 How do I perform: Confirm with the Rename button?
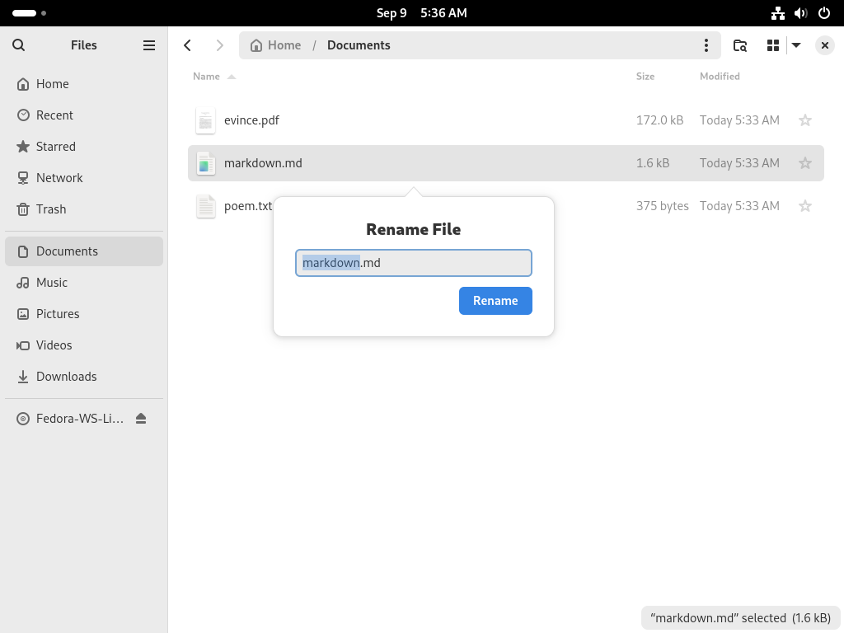495,300
